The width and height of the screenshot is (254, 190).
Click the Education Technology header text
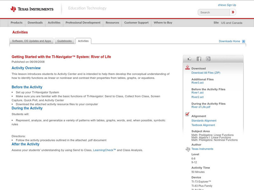[87, 8]
